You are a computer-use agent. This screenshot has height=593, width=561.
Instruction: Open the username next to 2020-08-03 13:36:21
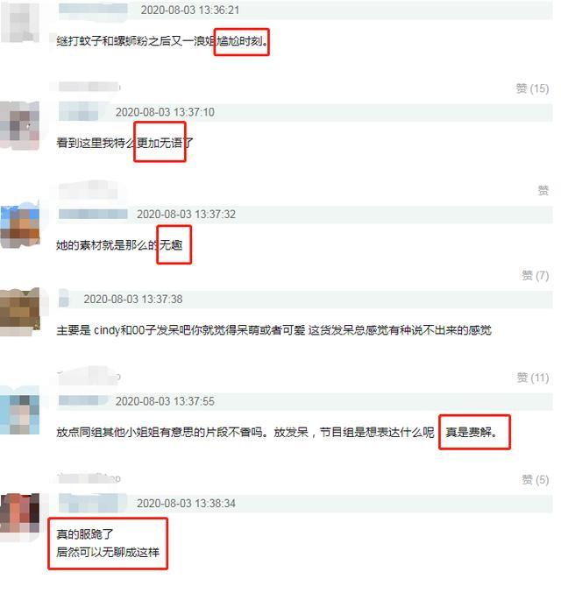pos(93,9)
